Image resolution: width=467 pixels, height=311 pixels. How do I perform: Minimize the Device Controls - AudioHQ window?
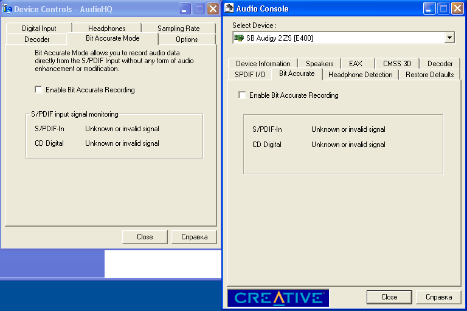(185, 9)
